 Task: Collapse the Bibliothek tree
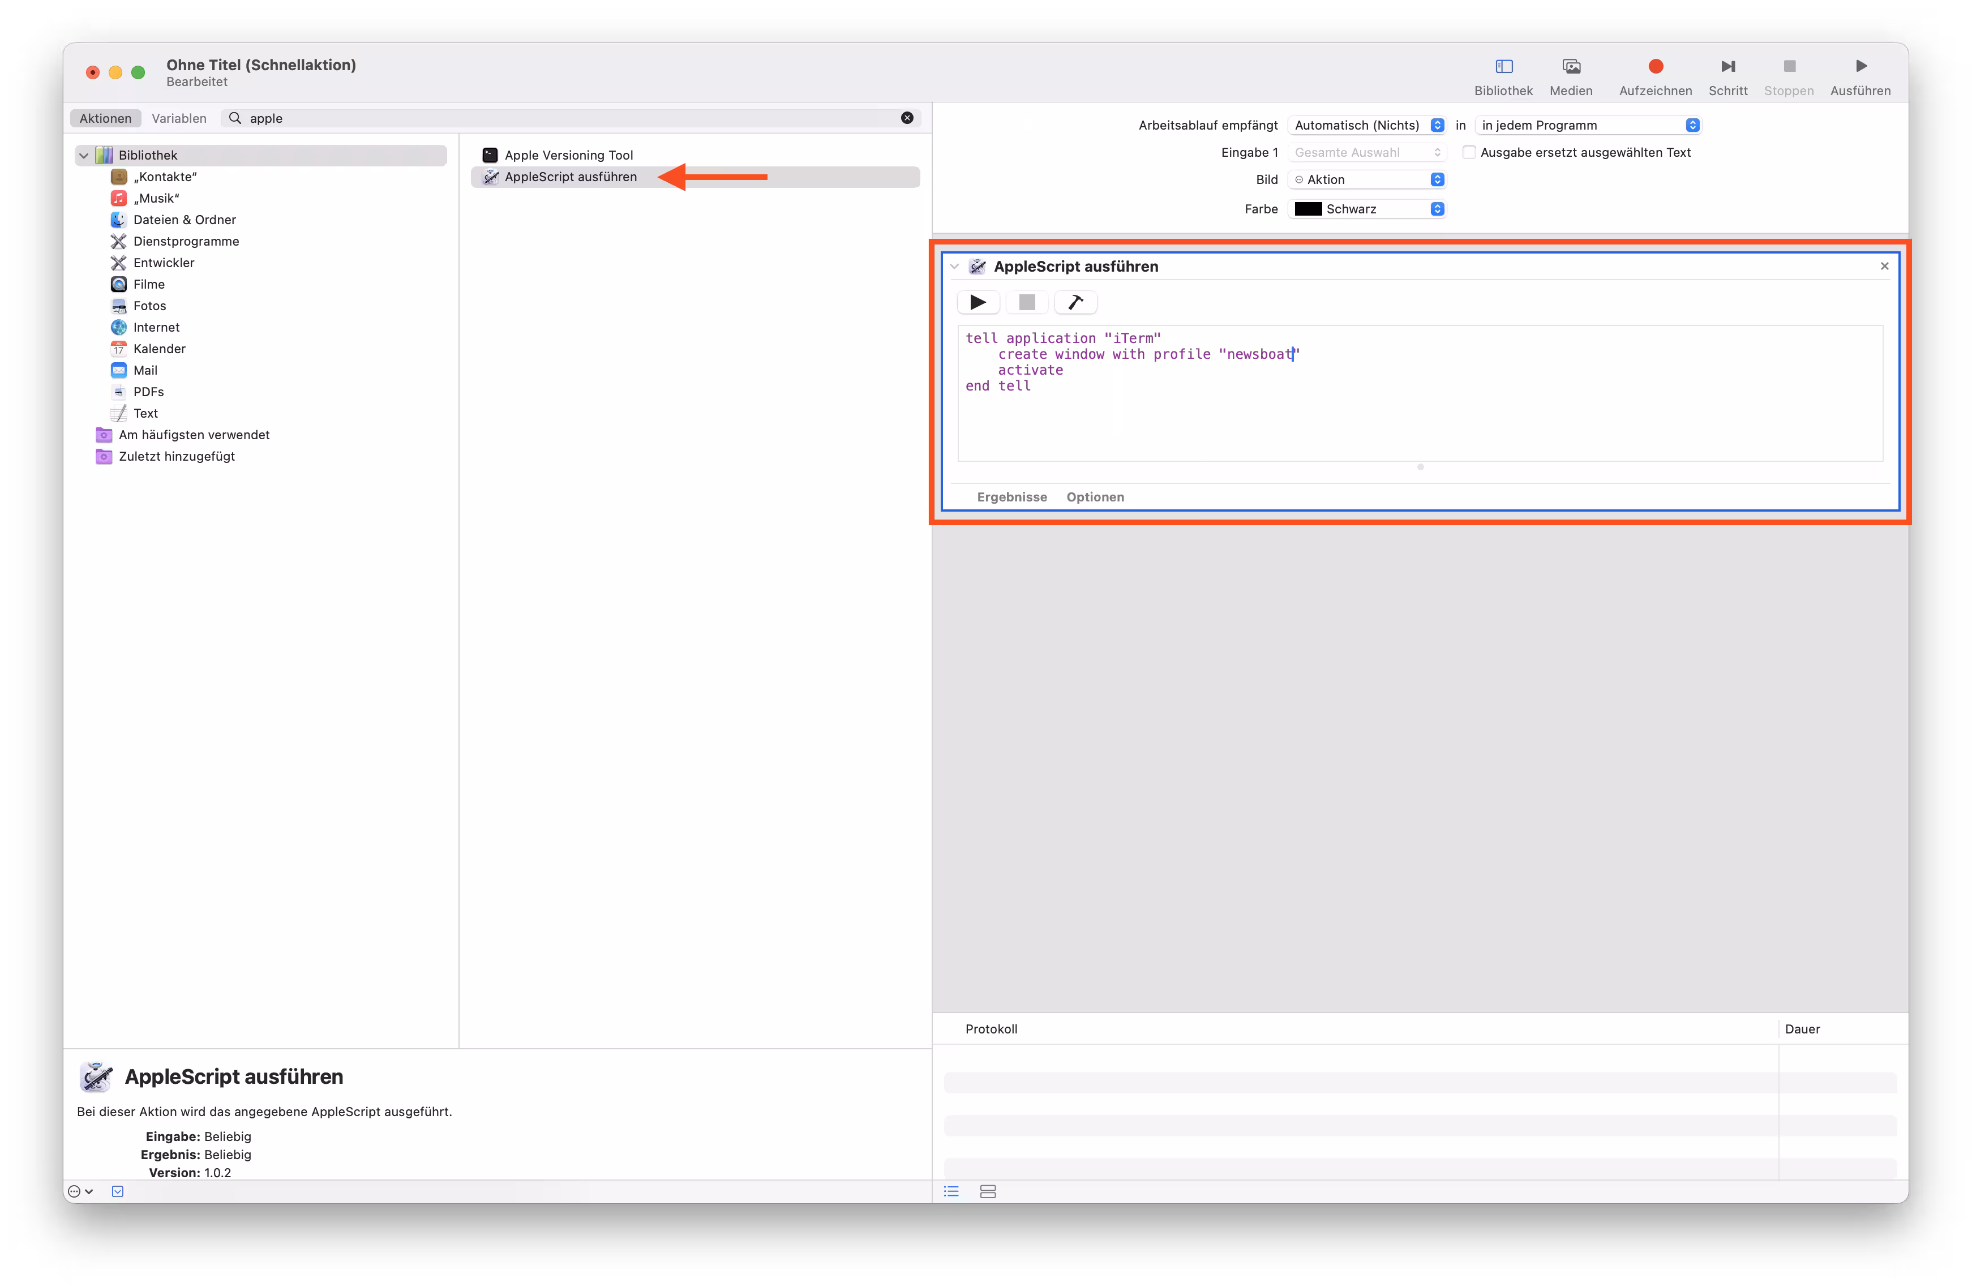tap(84, 156)
